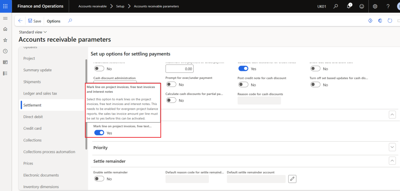400x191 pixels.
Task: Open the Standard view dropdown
Action: (33, 32)
